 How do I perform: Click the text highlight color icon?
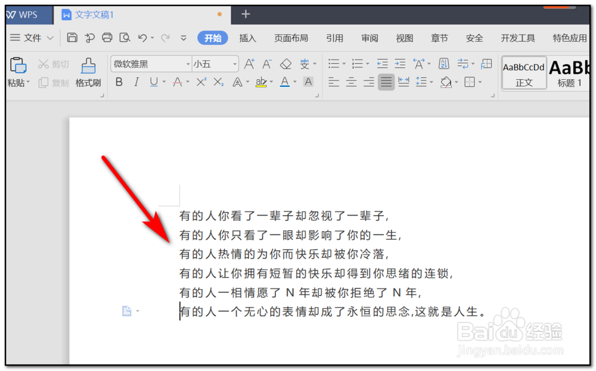pyautogui.click(x=261, y=82)
